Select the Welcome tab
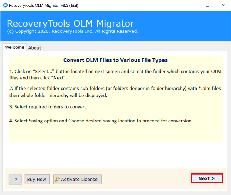231x195 pixels. (15, 47)
